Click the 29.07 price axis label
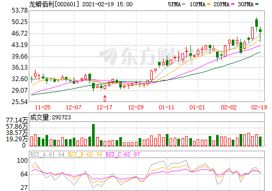272x191 pixels. 20,91
